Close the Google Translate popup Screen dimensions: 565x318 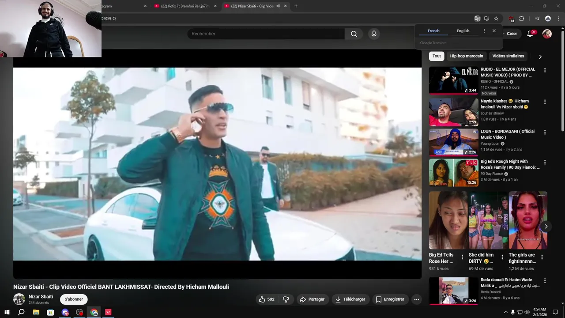pyautogui.click(x=494, y=31)
